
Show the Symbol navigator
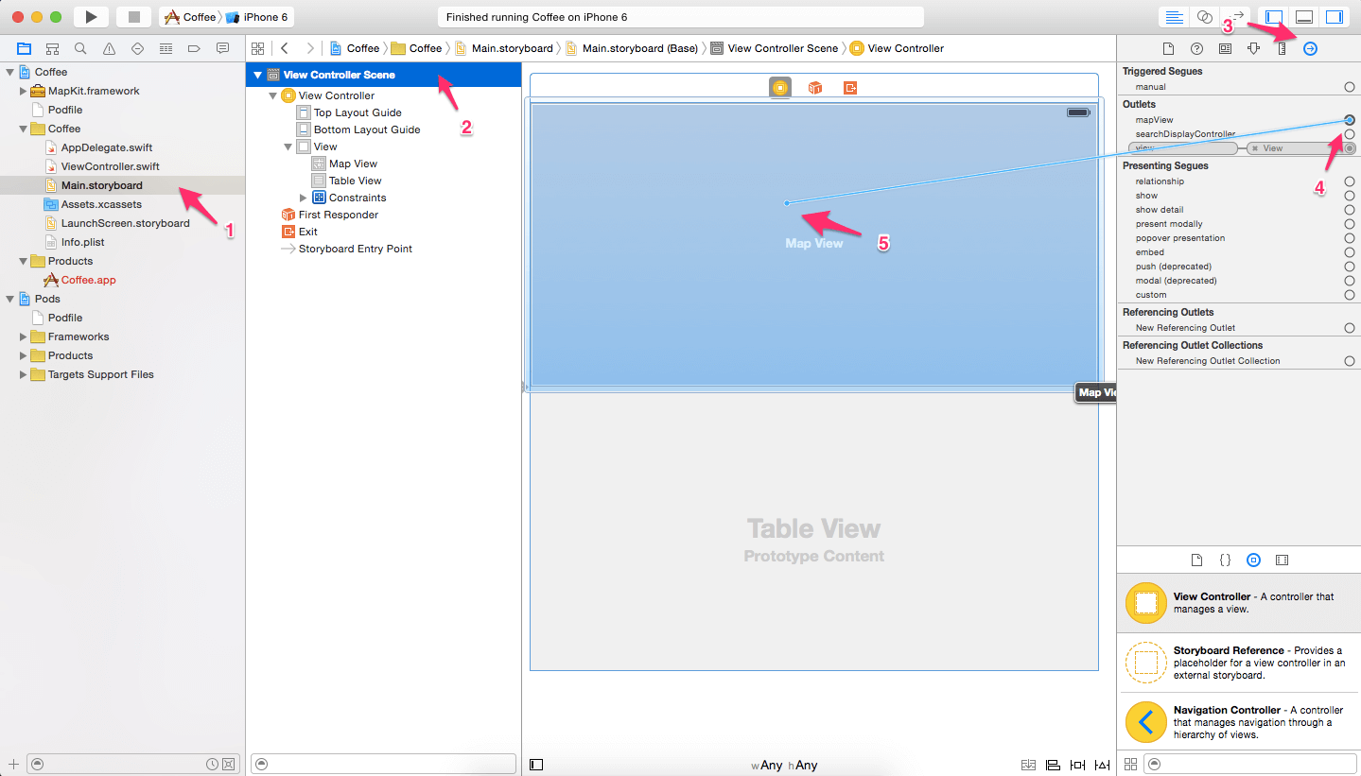point(52,48)
